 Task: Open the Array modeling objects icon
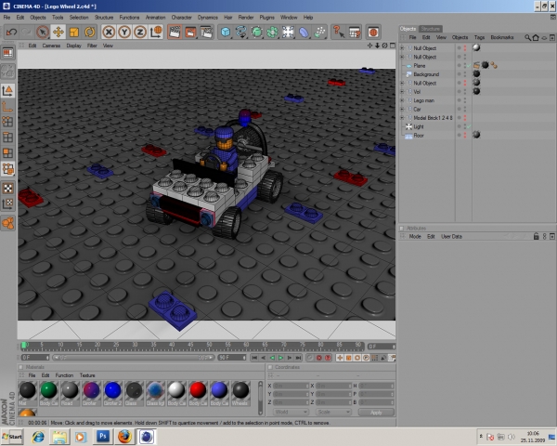pyautogui.click(x=272, y=32)
